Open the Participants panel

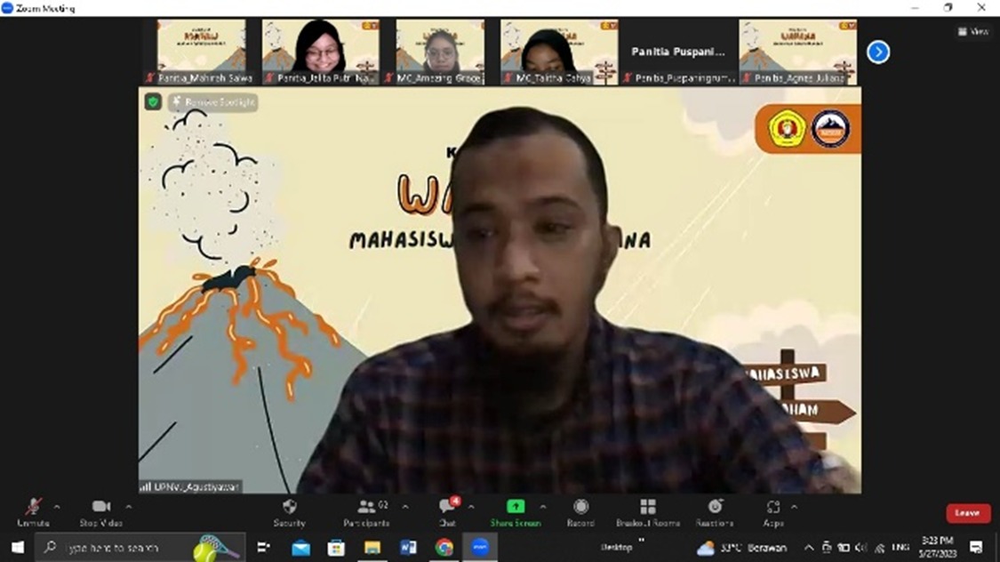366,511
